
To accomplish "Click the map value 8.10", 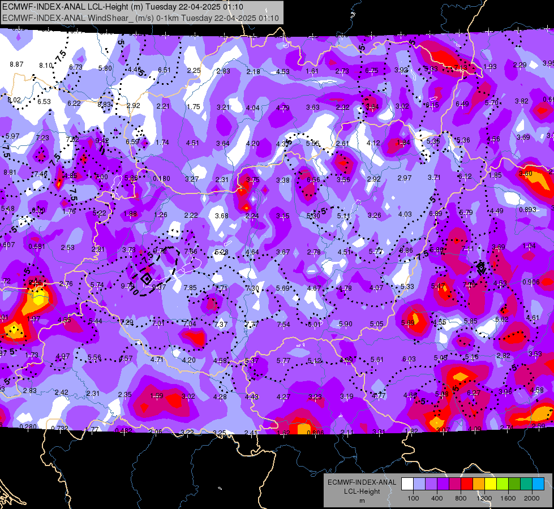I will pyautogui.click(x=46, y=66).
